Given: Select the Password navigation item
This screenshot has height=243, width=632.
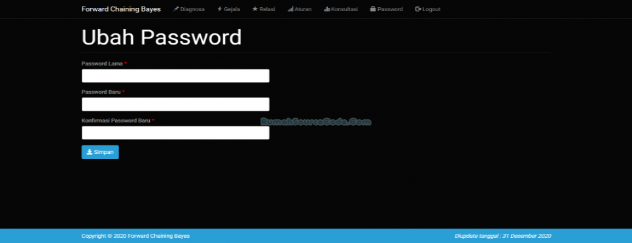Looking at the screenshot, I should coord(386,9).
